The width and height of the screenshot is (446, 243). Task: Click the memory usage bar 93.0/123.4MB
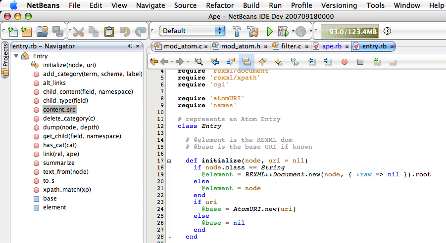click(x=350, y=31)
